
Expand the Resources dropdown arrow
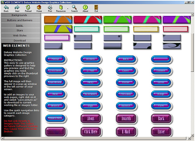tap(68, 9)
